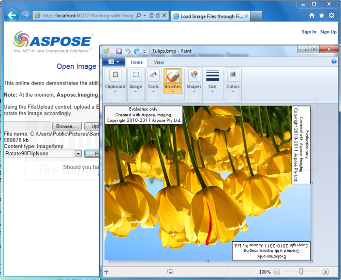Image resolution: width=341 pixels, height=280 pixels.
Task: Click the zoom in plus button
Action: tap(326, 272)
